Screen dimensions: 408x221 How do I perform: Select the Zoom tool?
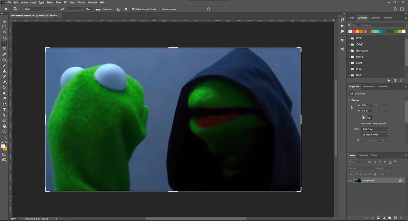pos(4,131)
